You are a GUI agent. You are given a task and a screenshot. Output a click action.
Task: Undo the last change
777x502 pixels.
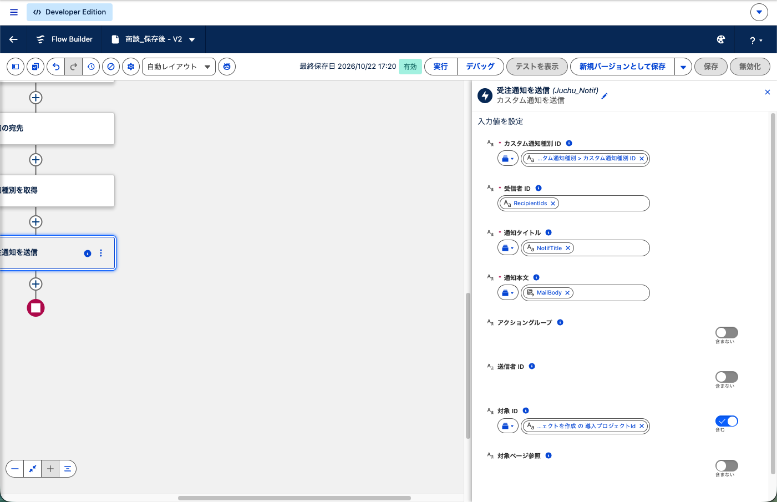click(56, 67)
